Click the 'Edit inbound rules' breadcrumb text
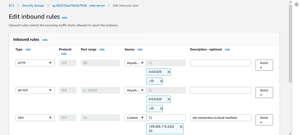This screenshot has width=301, height=135. (x=126, y=6)
